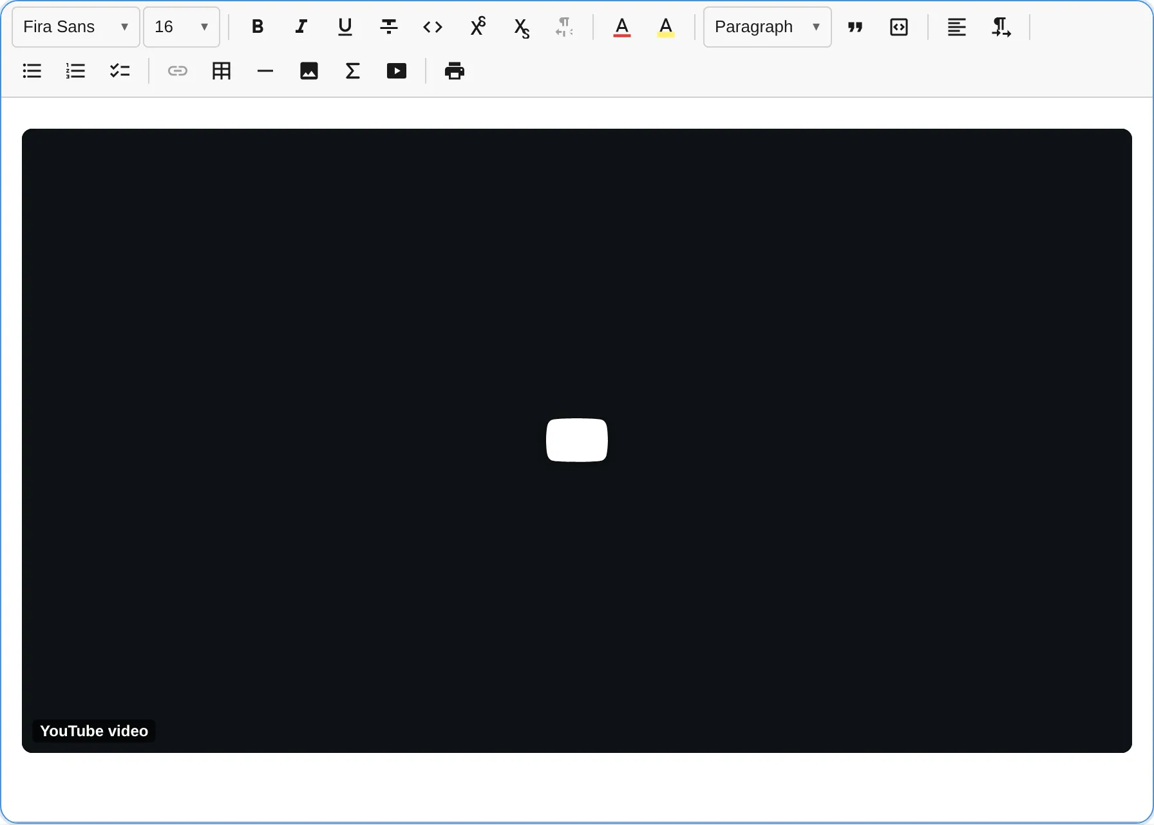Open the yellow highlight color picker
The image size is (1154, 825).
point(666,27)
